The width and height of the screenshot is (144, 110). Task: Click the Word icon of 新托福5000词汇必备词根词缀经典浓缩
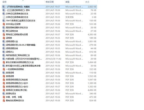pos(4,66)
